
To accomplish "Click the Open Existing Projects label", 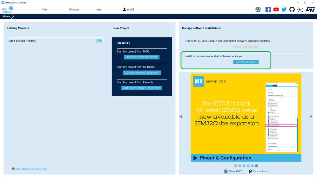I will click(22, 41).
